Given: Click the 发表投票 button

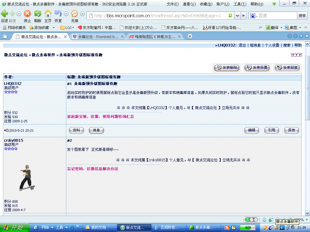Looking at the screenshot, I should (257, 68).
